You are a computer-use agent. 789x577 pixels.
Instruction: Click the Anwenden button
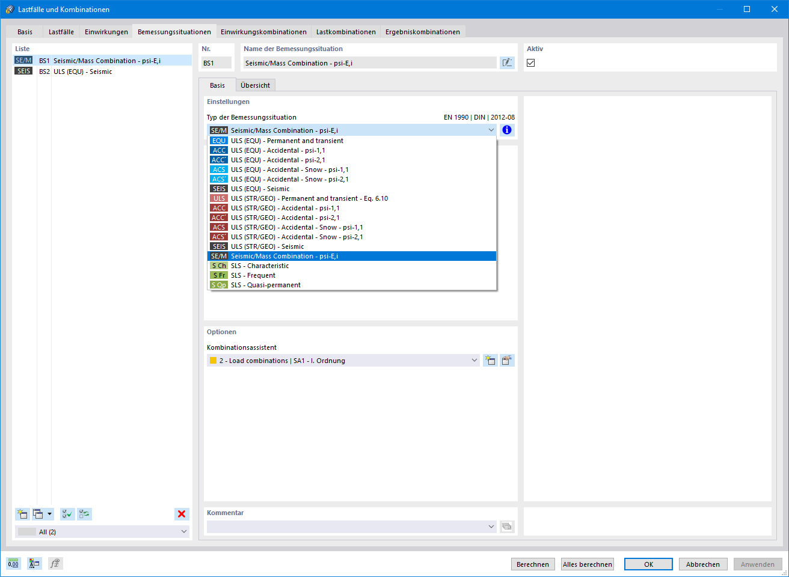(758, 564)
